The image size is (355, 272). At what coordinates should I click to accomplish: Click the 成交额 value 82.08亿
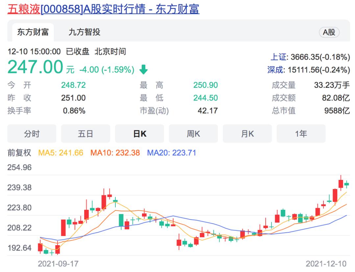[336, 98]
